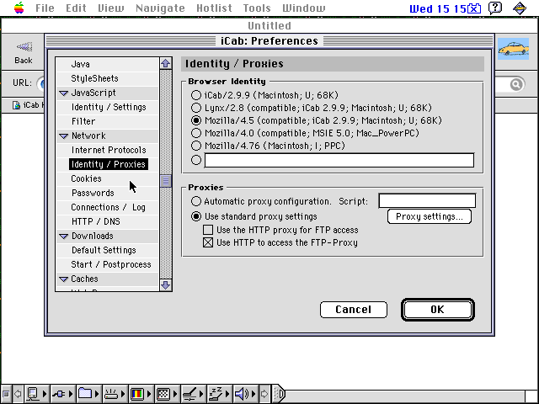Open the trackpad settings module in Control Strip

(x=193, y=394)
